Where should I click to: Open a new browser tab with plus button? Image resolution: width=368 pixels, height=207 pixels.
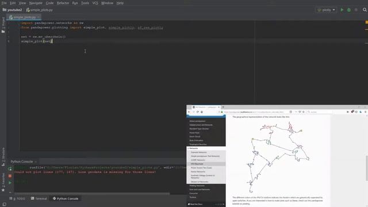pyautogui.click(x=223, y=107)
